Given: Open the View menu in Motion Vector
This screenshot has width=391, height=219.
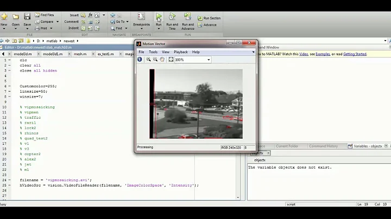Looking at the screenshot, I should [166, 52].
